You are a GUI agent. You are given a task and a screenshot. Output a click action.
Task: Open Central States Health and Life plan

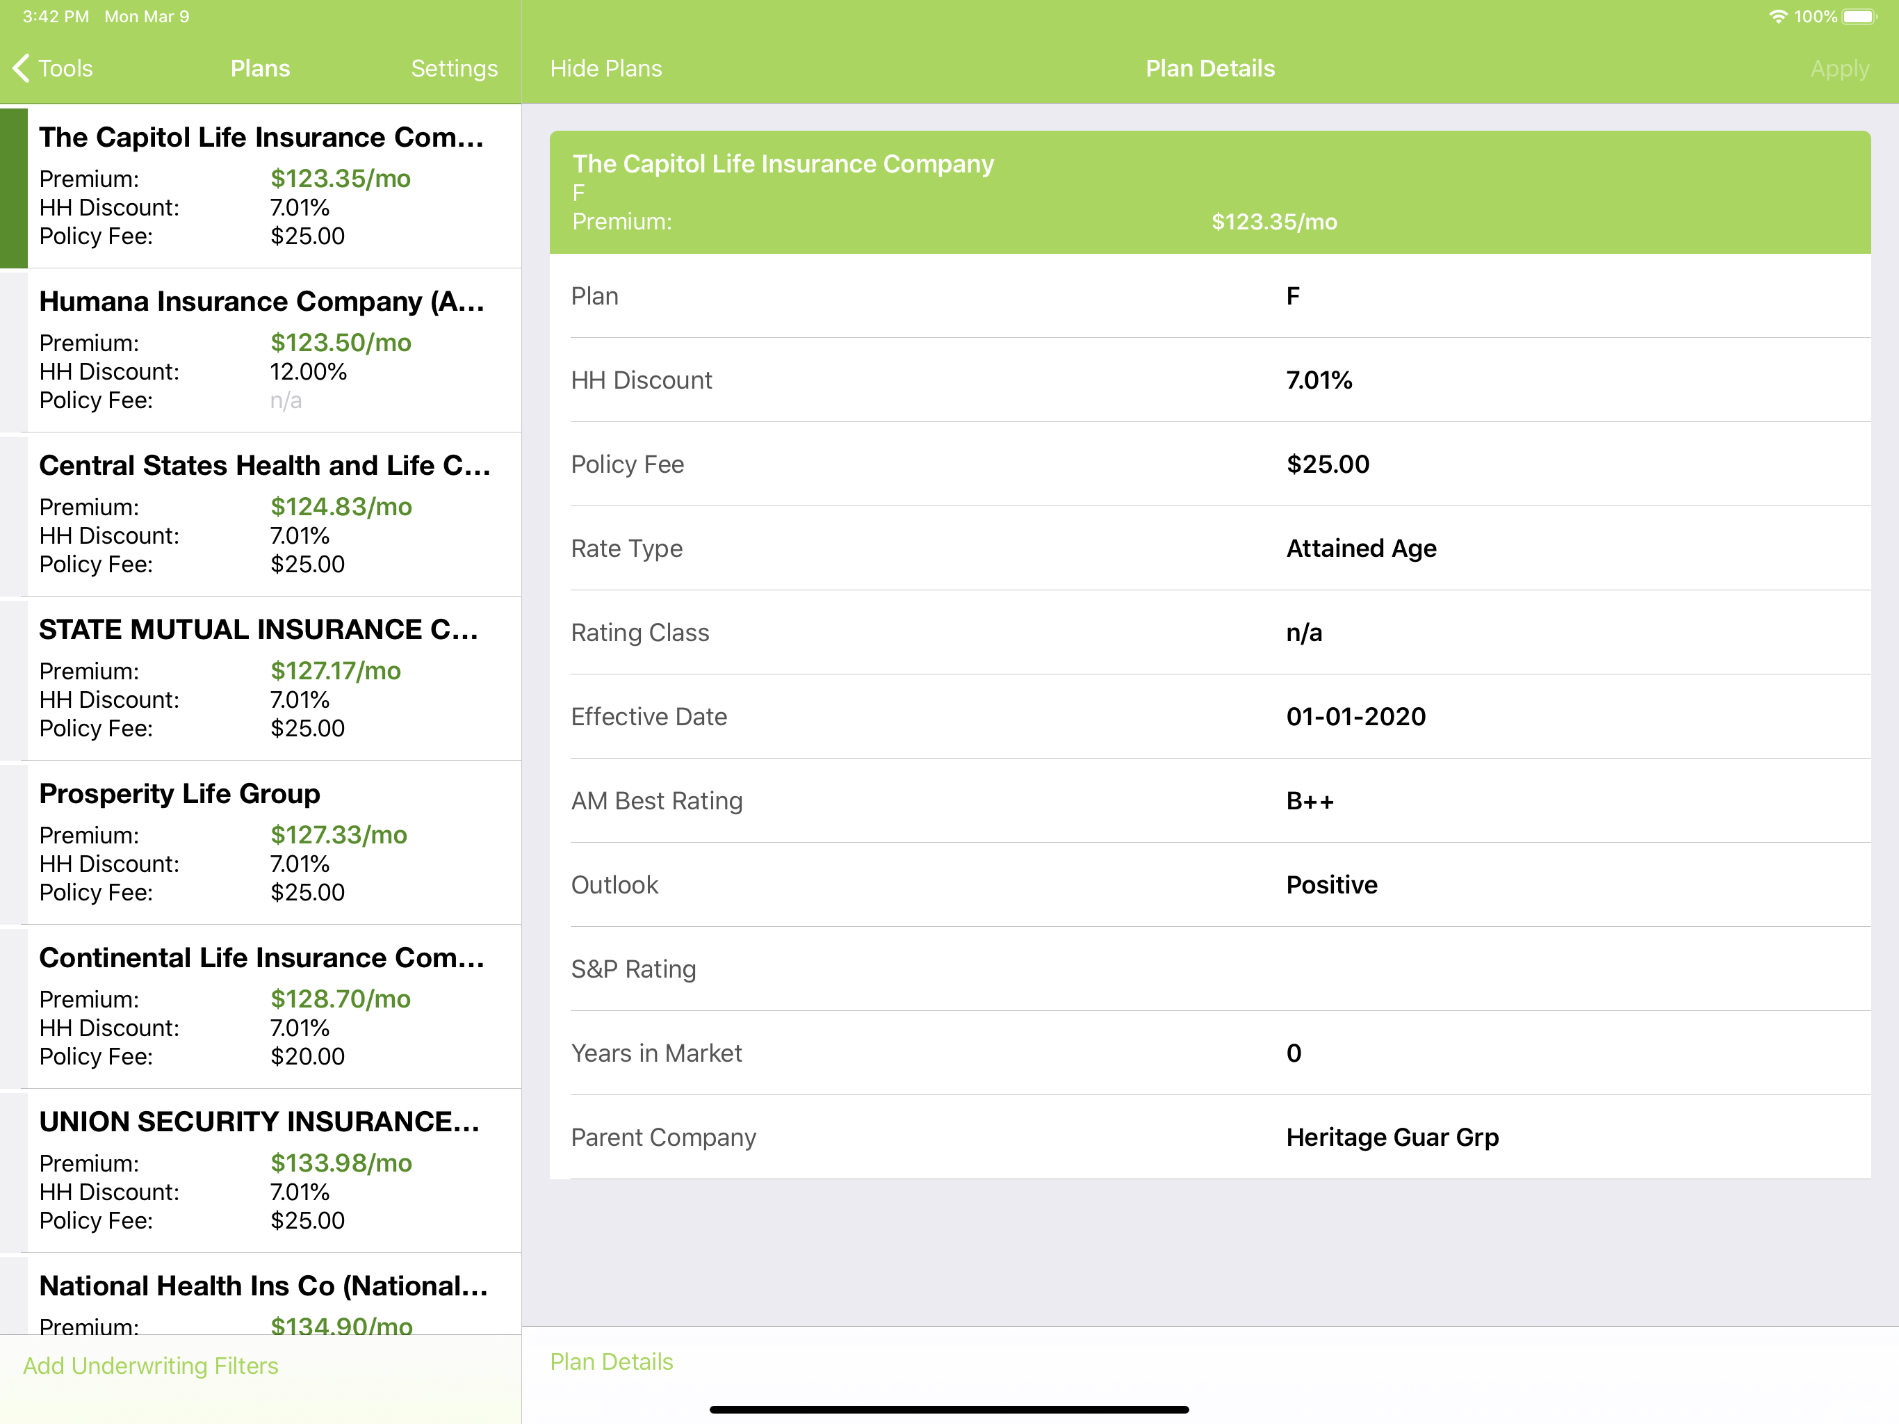coord(261,515)
